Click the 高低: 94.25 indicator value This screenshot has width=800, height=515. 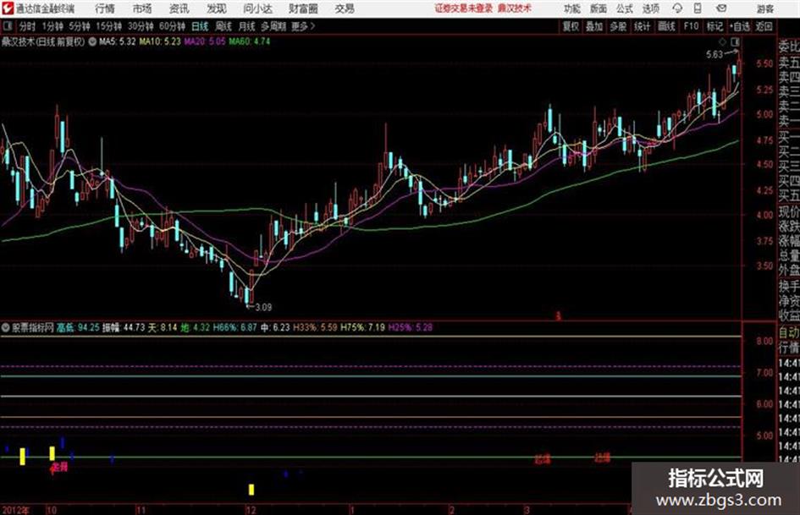pyautogui.click(x=78, y=327)
